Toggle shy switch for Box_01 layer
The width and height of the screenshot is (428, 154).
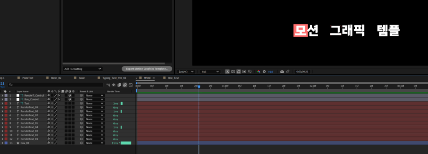tap(48, 143)
